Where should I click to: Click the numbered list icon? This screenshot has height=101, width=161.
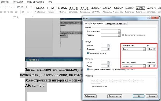(x=6, y=7)
